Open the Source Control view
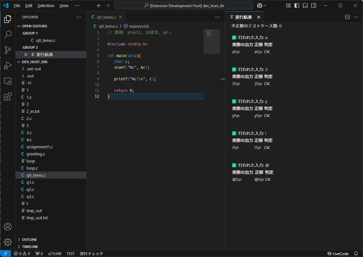363x257 pixels. (x=8, y=50)
